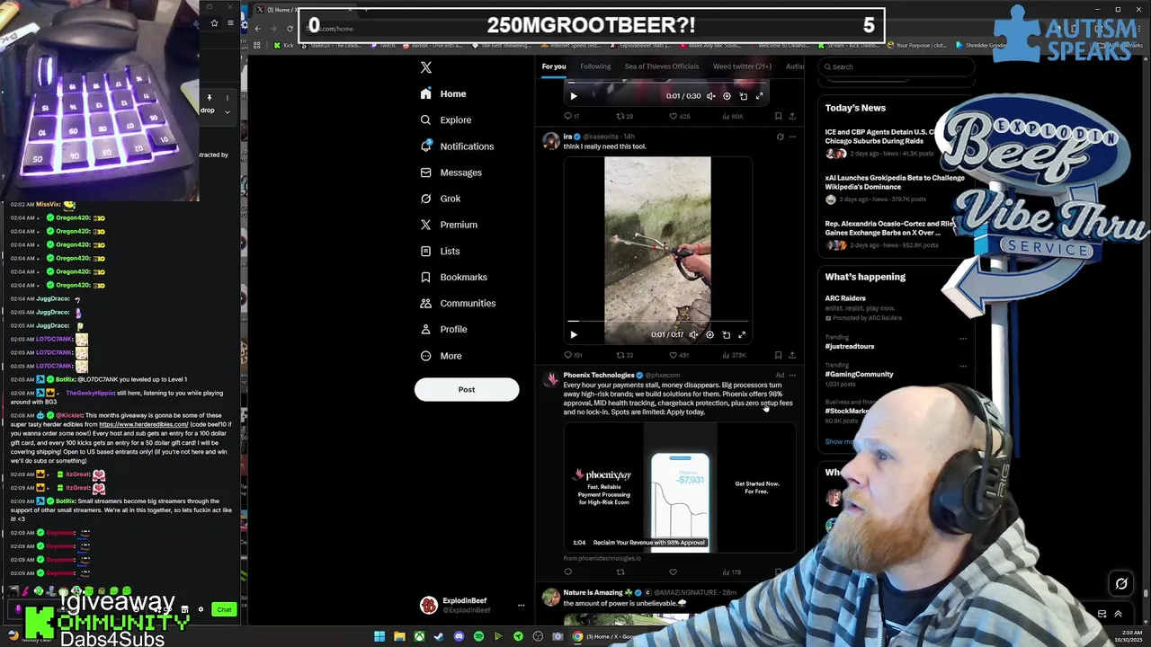This screenshot has width=1151, height=647.
Task: Click the herderedibles.com link in chat
Action: click(x=144, y=424)
